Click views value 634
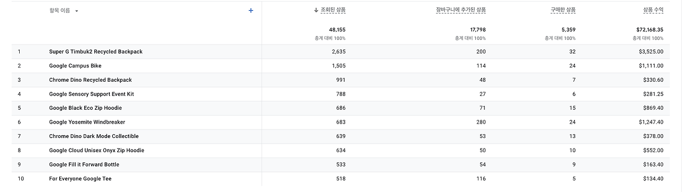This screenshot has height=192, width=682. [340, 151]
